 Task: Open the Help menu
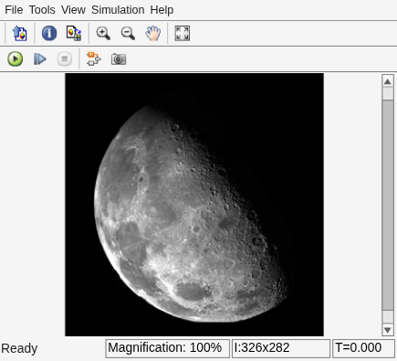tap(162, 10)
